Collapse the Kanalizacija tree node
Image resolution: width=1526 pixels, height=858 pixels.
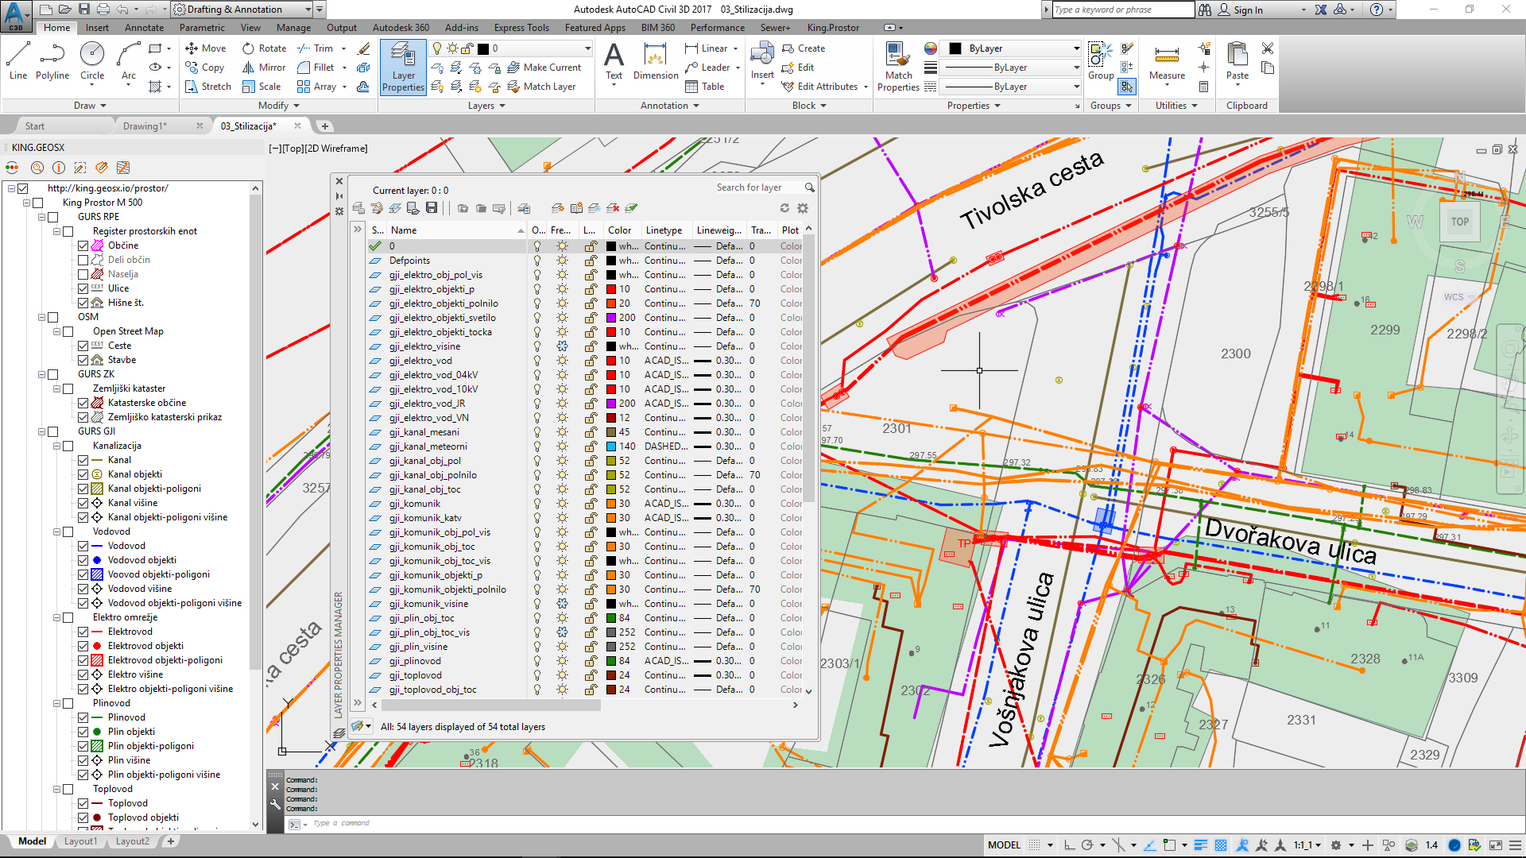tap(57, 446)
